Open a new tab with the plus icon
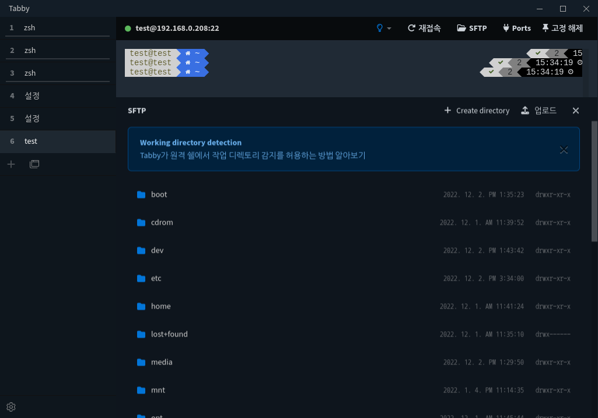 (11, 164)
